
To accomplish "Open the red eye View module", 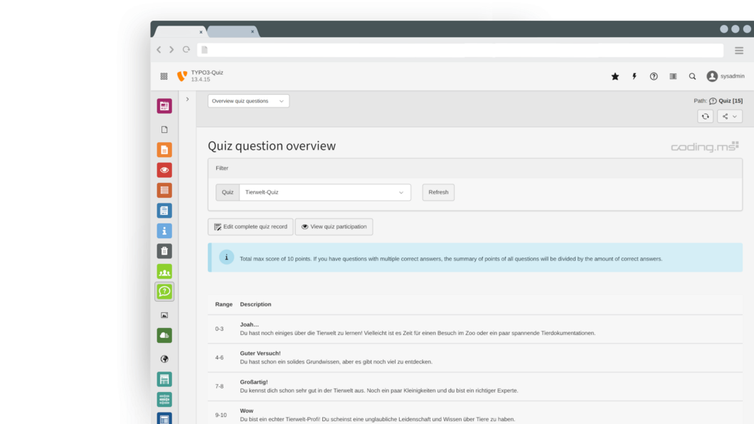I will pos(164,170).
